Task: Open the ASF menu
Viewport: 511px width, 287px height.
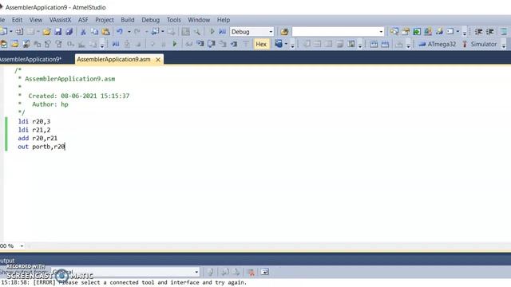Action: [x=83, y=20]
